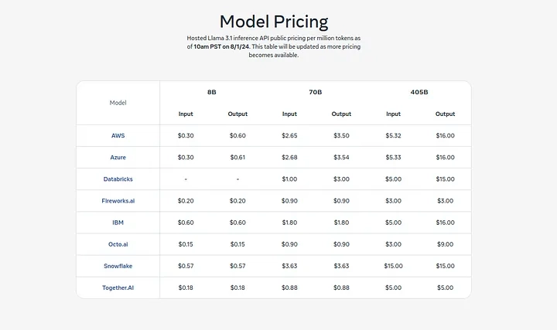557x330 pixels.
Task: Open the Azure provider link
Action: tap(118, 157)
